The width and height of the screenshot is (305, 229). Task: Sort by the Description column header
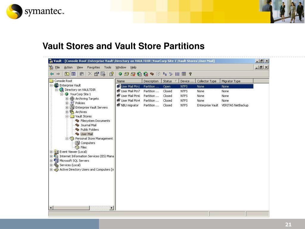(x=152, y=81)
